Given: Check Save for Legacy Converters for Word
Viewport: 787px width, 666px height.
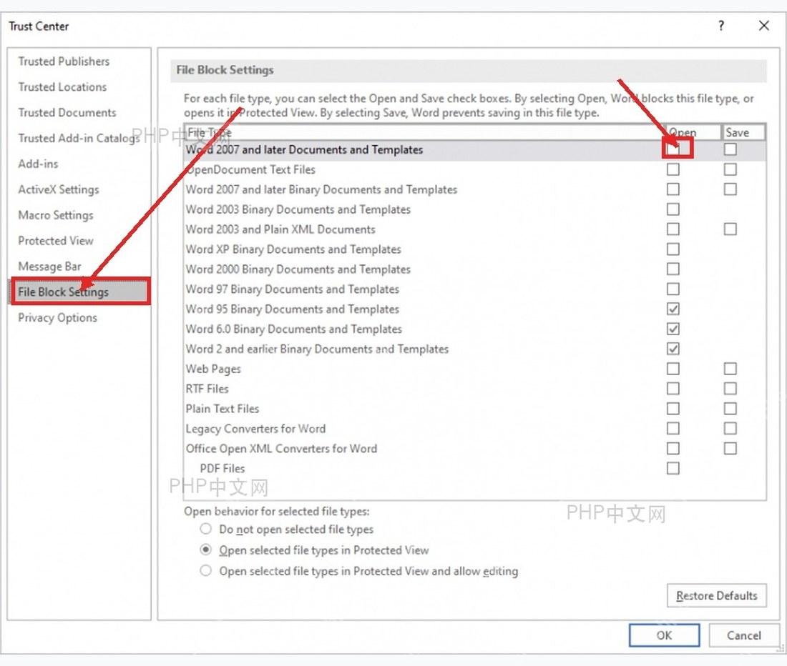Looking at the screenshot, I should coord(730,429).
